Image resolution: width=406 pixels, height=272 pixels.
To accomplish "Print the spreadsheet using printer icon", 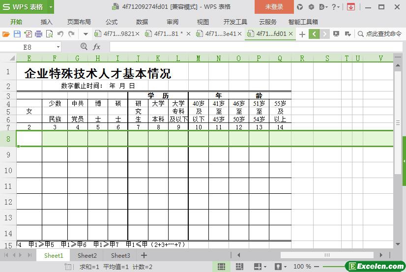I will coord(38,34).
